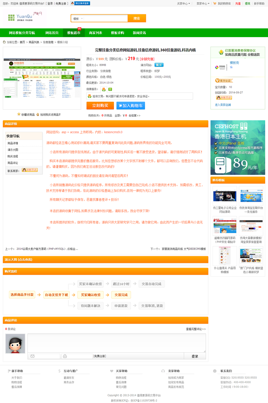Click the buyer help heart icon in footer
The width and height of the screenshot is (268, 403).
[111, 371]
